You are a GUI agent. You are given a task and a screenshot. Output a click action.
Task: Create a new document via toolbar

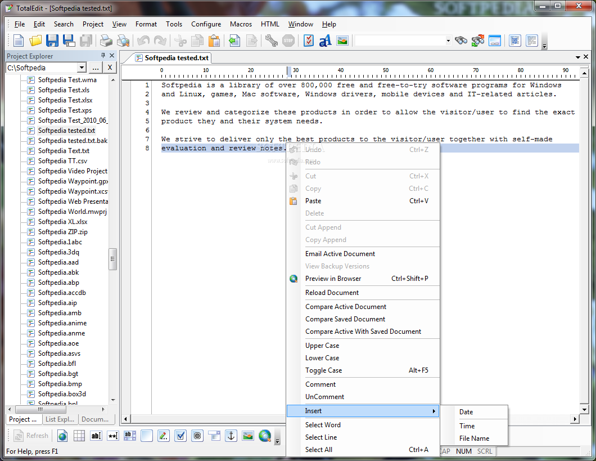coord(18,41)
